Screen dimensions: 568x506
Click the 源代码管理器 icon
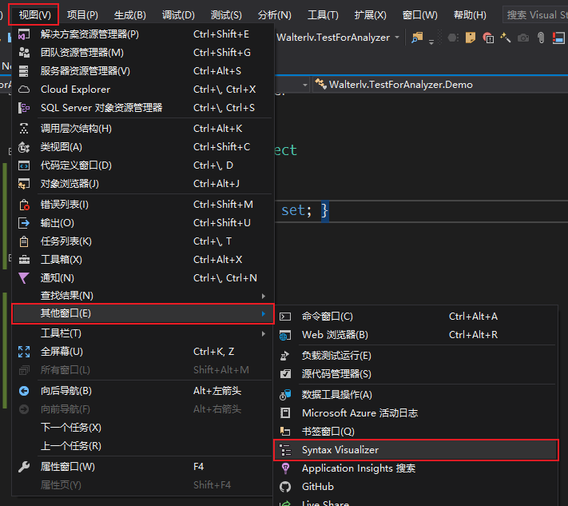pyautogui.click(x=285, y=373)
